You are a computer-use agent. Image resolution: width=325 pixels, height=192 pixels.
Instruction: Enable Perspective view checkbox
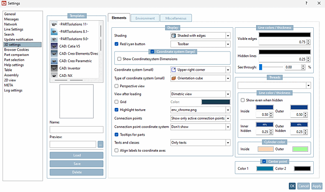(117, 86)
